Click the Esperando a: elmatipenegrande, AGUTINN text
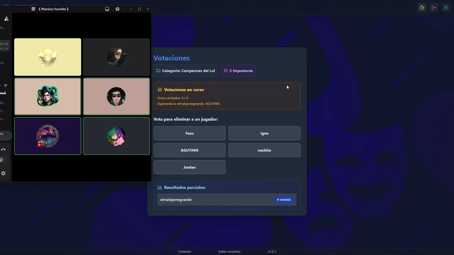Viewport: 454px width, 255px height. click(188, 104)
